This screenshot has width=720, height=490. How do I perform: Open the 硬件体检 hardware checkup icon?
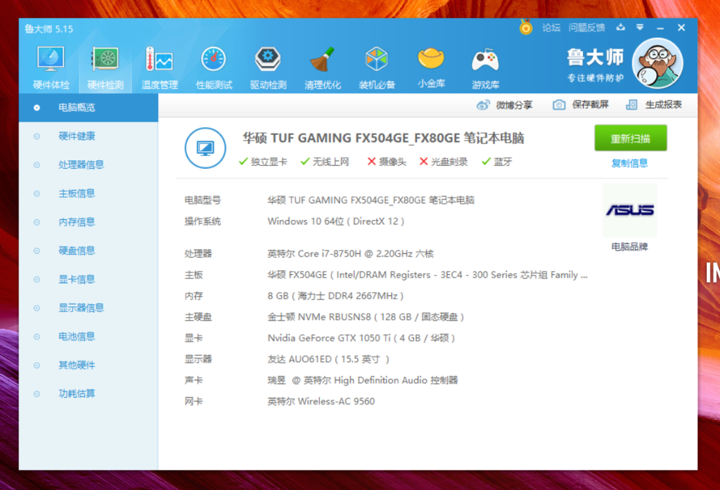click(x=51, y=59)
